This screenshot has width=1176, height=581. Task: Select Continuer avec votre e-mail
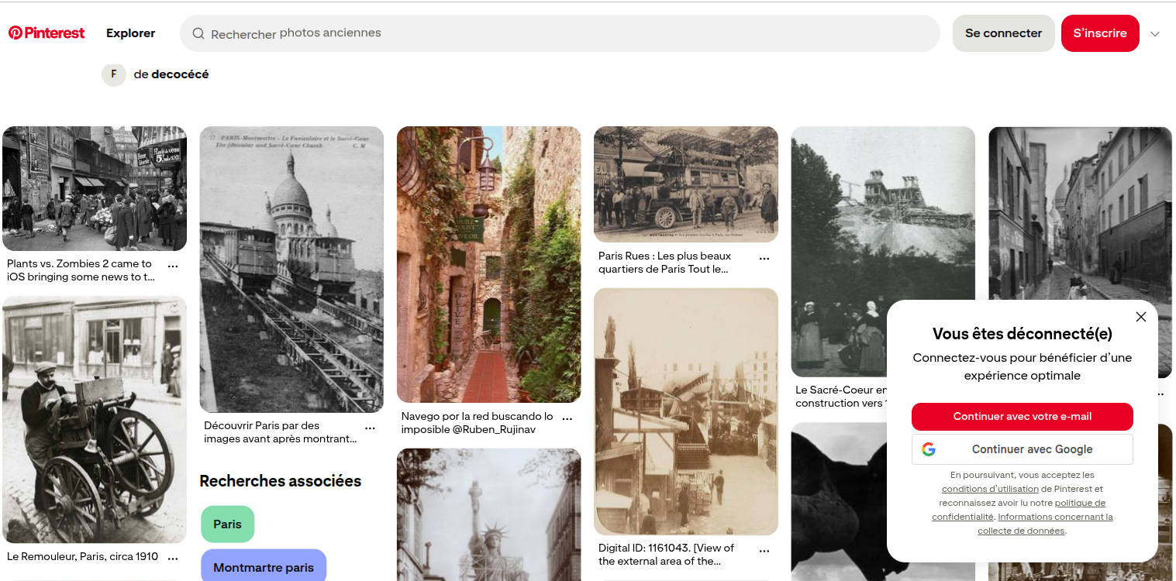pyautogui.click(x=1022, y=417)
